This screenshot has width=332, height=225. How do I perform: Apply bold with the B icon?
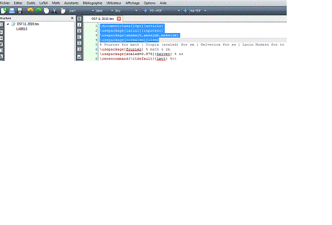click(x=80, y=19)
